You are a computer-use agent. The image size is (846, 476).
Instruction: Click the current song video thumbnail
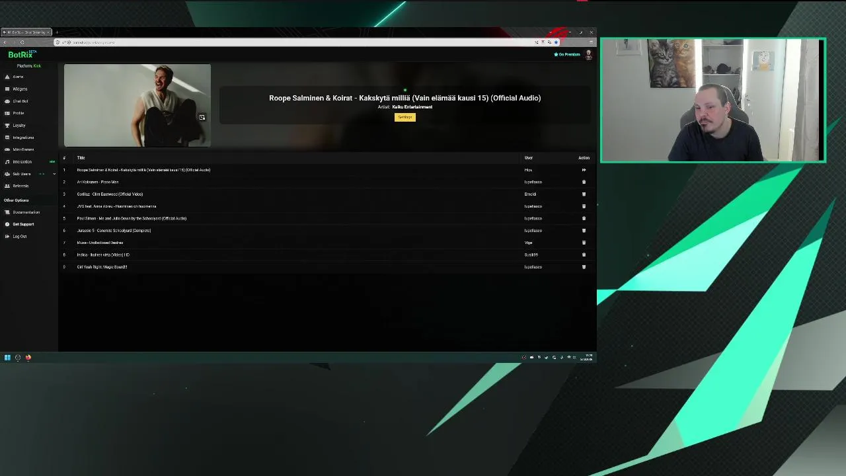(137, 105)
